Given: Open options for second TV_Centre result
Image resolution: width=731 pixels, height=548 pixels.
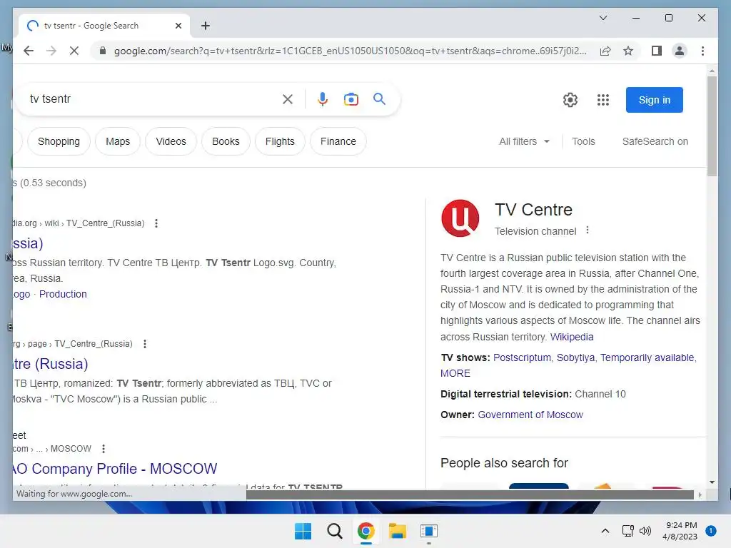Looking at the screenshot, I should coord(145,344).
